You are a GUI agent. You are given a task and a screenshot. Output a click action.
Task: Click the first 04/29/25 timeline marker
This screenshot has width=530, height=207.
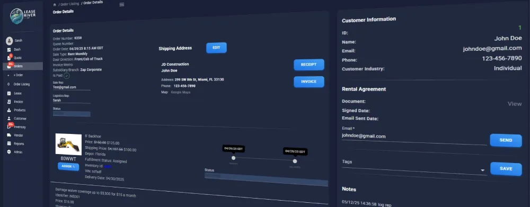pos(233,158)
